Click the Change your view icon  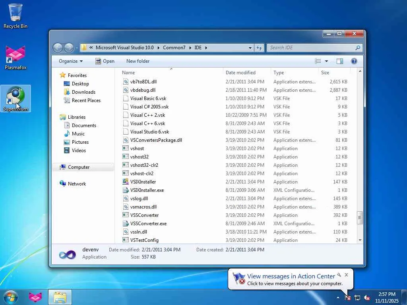point(318,61)
